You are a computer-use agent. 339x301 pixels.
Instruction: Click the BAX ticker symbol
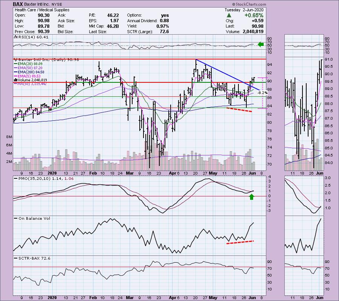tap(18, 4)
